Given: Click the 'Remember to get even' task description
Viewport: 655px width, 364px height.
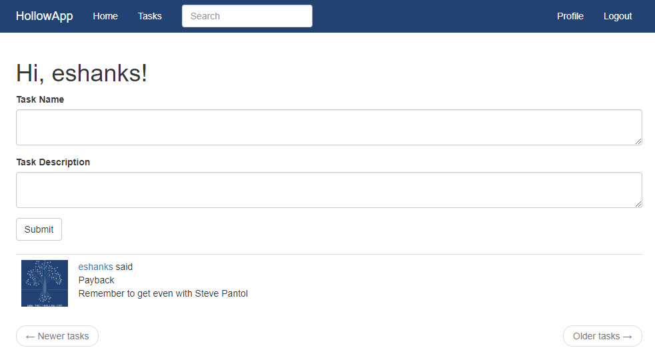Looking at the screenshot, I should click(x=163, y=293).
